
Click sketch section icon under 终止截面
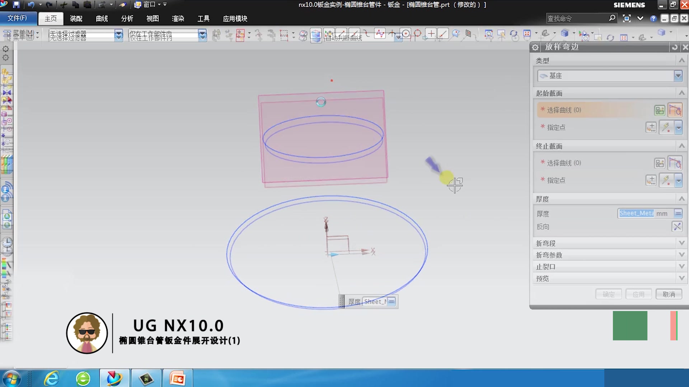pyautogui.click(x=660, y=163)
